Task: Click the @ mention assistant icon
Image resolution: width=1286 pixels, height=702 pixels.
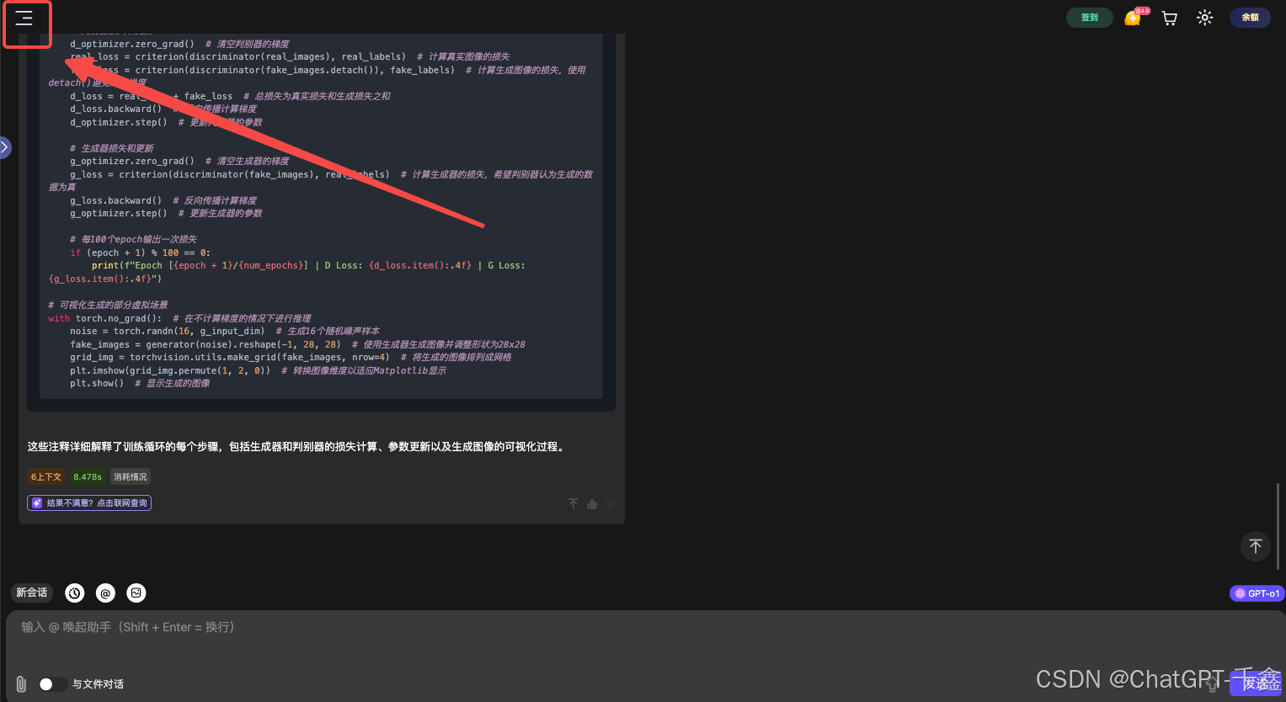Action: 105,593
